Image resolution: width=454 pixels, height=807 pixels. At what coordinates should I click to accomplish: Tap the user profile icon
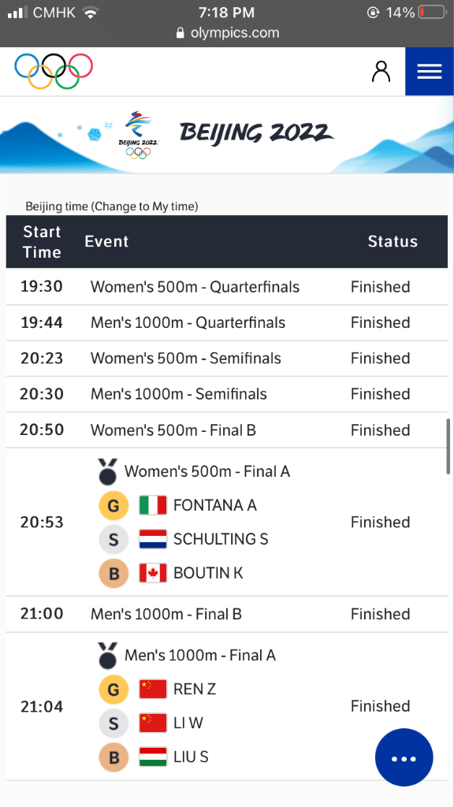click(381, 72)
